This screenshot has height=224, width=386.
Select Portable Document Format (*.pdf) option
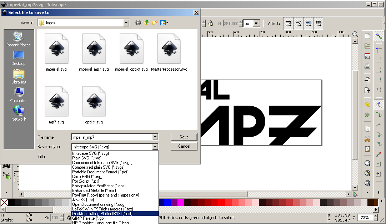point(100,172)
